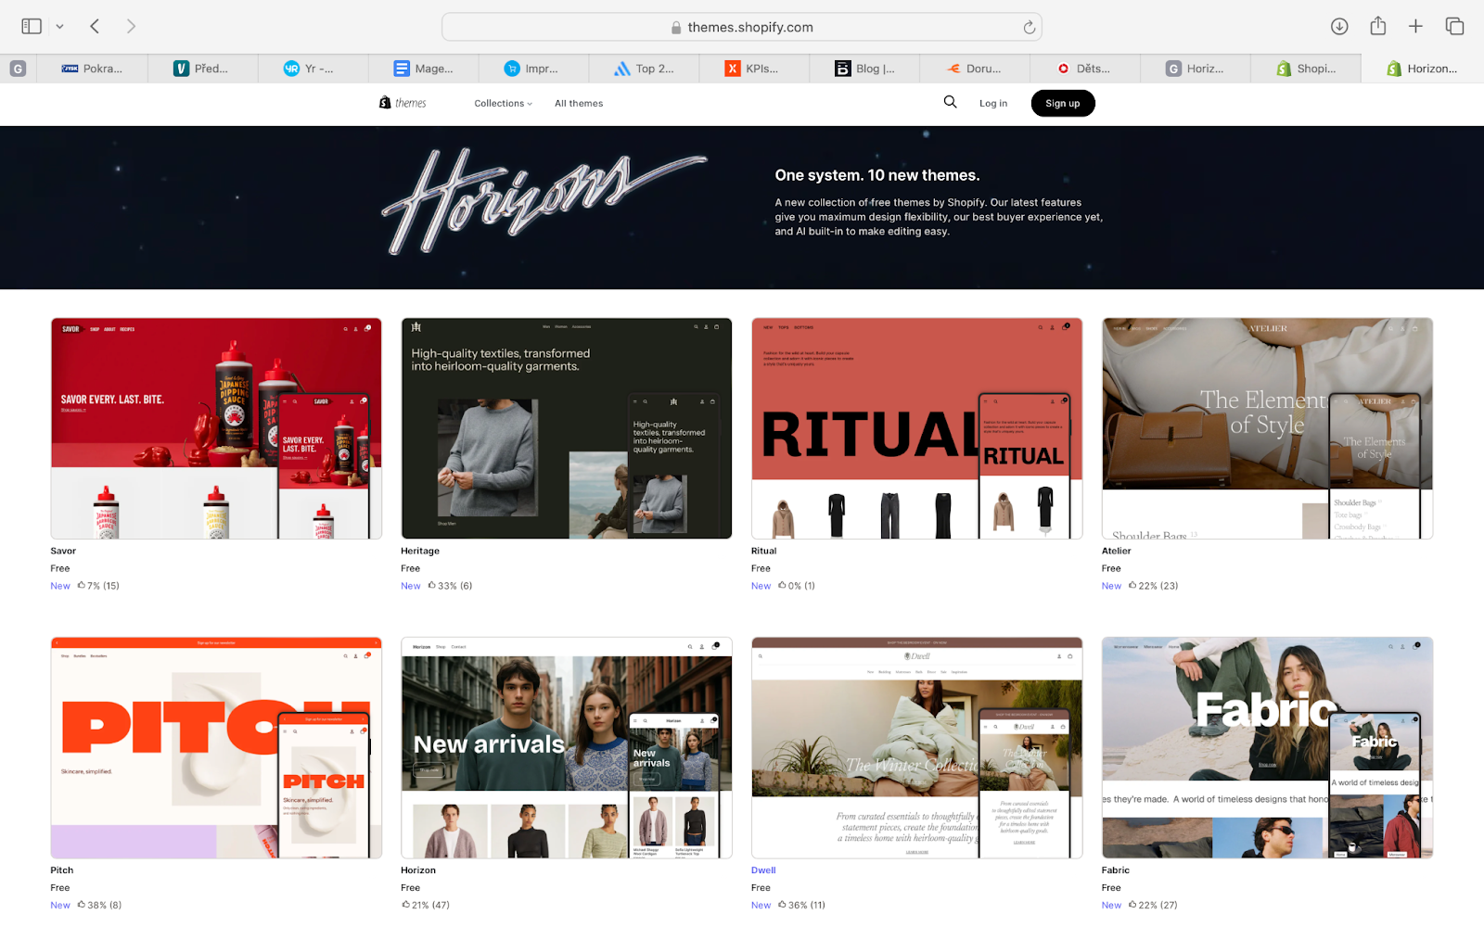Click thumbs-up rating 38% (8) under Pitch

coord(99,905)
